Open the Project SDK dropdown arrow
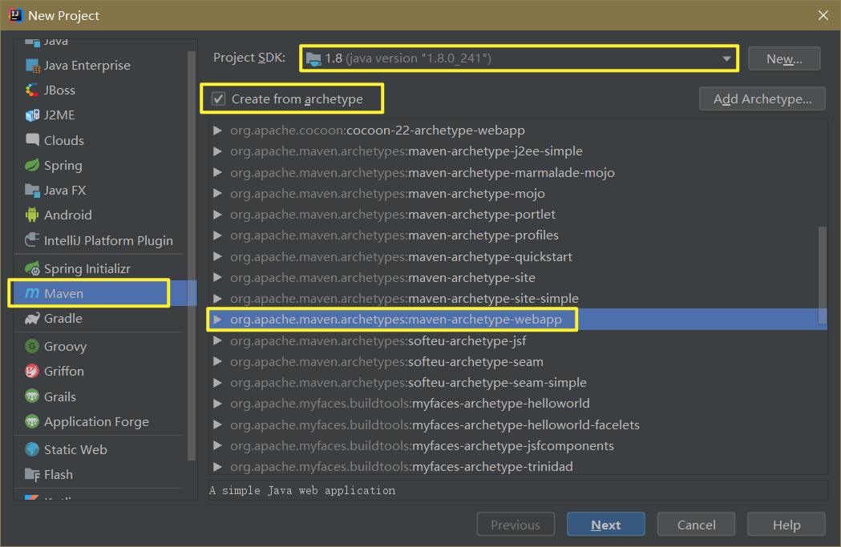The image size is (841, 547). pyautogui.click(x=726, y=58)
